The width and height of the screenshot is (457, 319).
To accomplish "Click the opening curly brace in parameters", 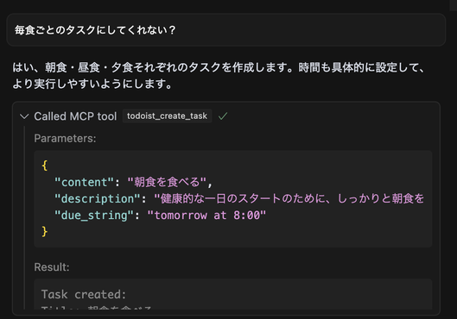I will click(45, 166).
